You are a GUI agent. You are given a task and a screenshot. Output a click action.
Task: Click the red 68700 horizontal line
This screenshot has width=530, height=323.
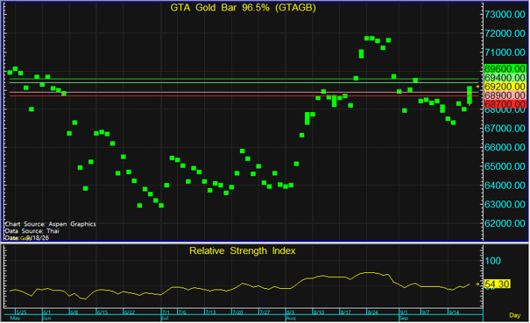[x=244, y=95]
